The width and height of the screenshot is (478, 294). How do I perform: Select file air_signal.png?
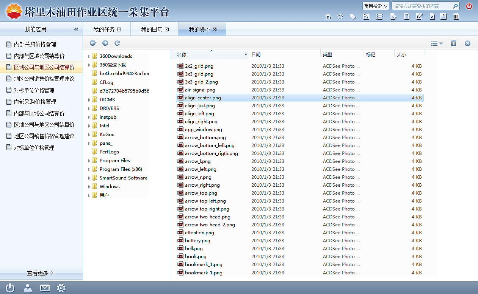200,90
